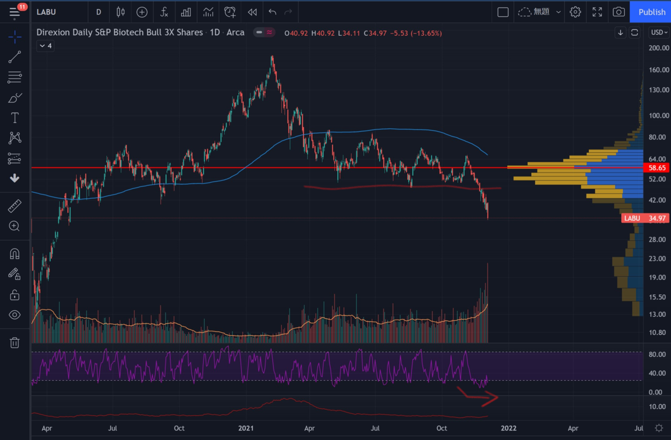Open the 無題 layout name dropdown arrow
Screen dimensions: 671x440
click(x=558, y=12)
